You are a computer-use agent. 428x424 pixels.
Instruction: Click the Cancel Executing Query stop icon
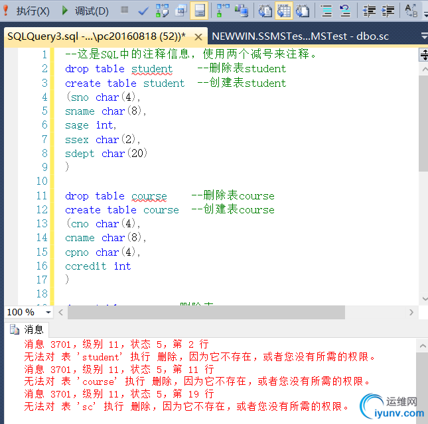click(x=125, y=10)
